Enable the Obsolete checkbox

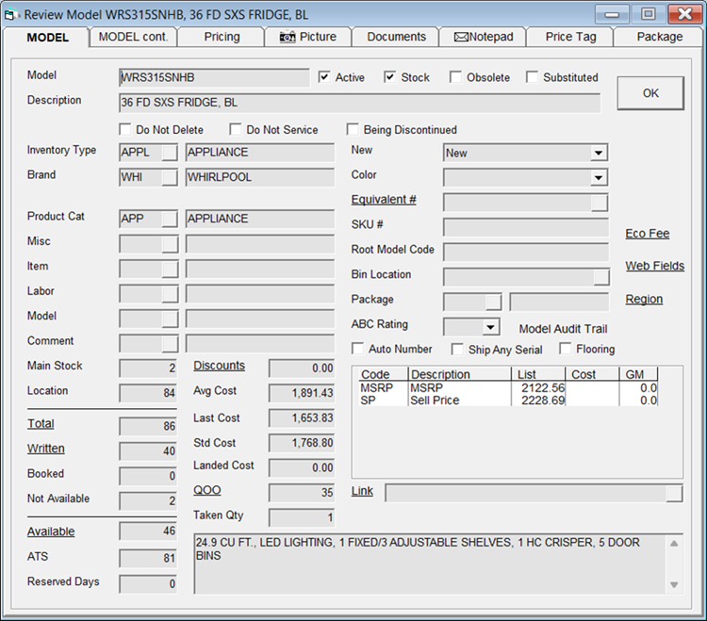pyautogui.click(x=455, y=77)
